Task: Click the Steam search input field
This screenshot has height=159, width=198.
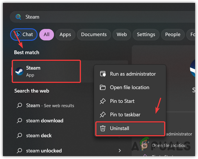Action: point(102,17)
